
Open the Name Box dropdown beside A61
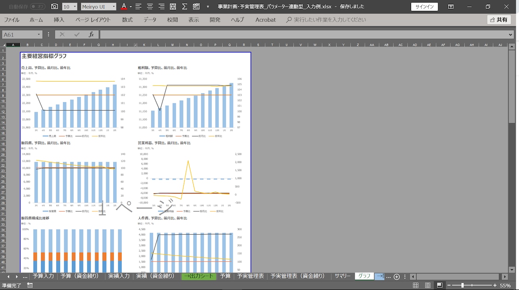(x=39, y=34)
